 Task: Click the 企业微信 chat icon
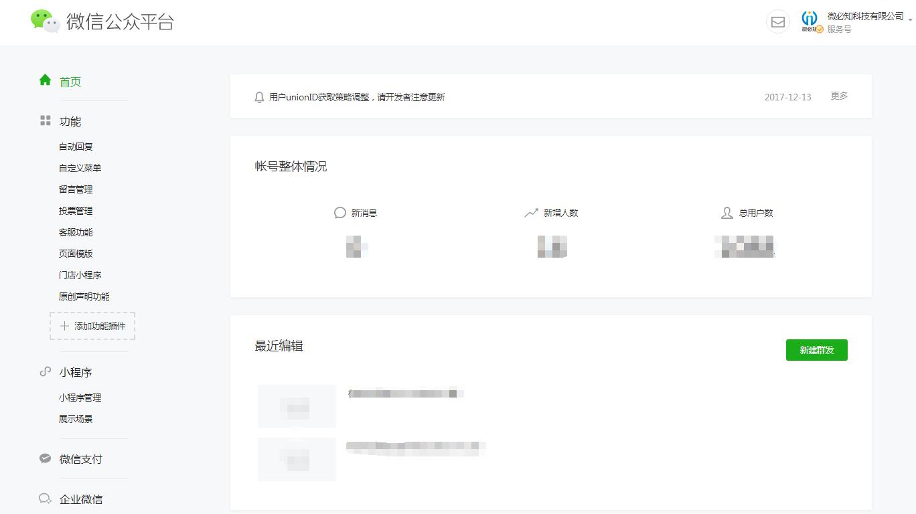click(x=46, y=499)
